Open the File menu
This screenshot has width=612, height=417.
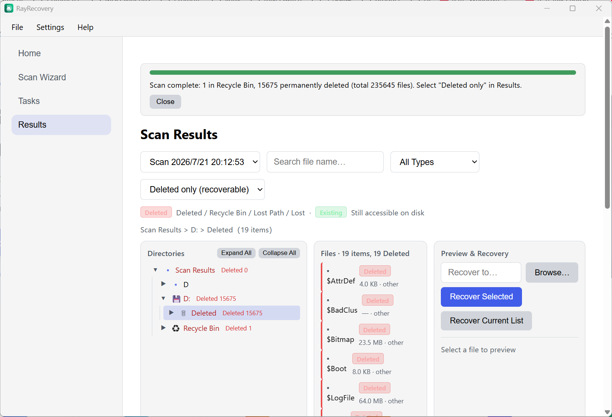point(17,27)
